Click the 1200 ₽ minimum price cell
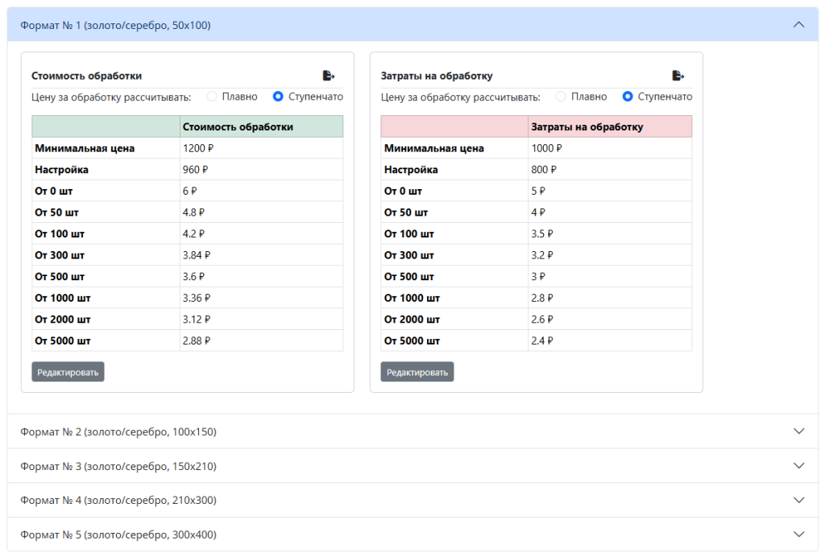Screen dimensions: 825x557 [261, 148]
